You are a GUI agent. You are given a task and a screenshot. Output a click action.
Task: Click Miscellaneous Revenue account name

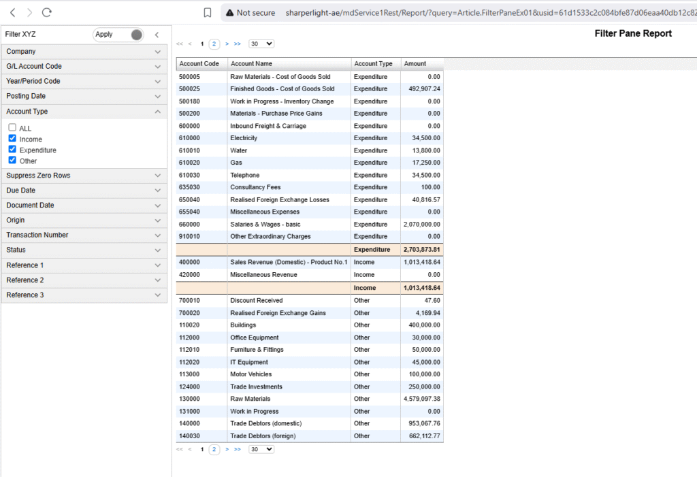coord(263,275)
